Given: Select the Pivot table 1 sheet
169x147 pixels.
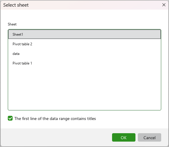Looking at the screenshot, I should [x=84, y=63].
